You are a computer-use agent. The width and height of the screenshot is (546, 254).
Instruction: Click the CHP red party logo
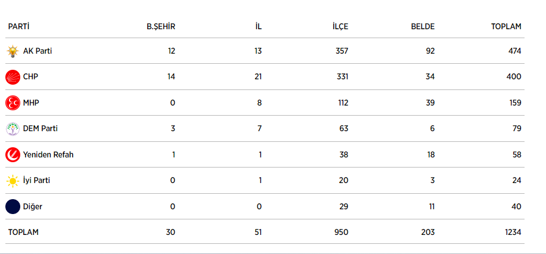pyautogui.click(x=13, y=77)
